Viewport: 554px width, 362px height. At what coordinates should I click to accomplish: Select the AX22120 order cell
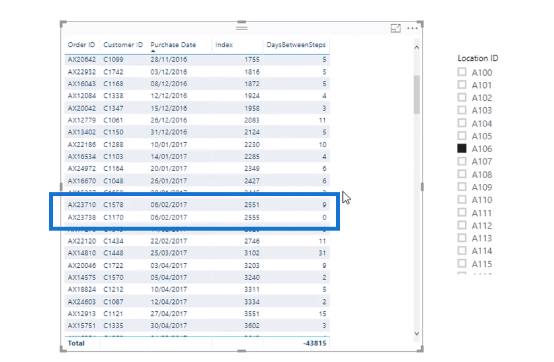click(82, 241)
